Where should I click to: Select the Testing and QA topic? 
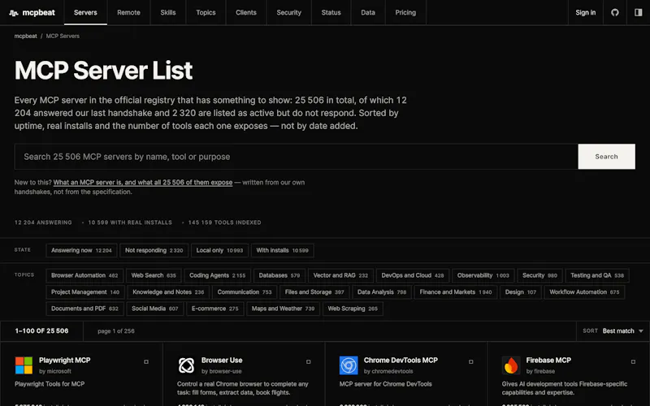597,275
